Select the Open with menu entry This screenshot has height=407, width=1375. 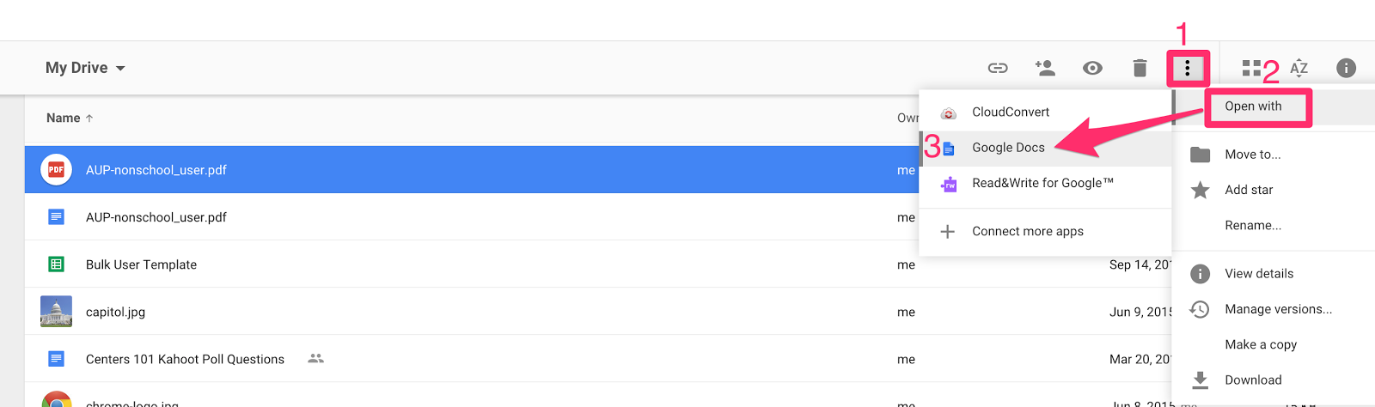[x=1253, y=106]
